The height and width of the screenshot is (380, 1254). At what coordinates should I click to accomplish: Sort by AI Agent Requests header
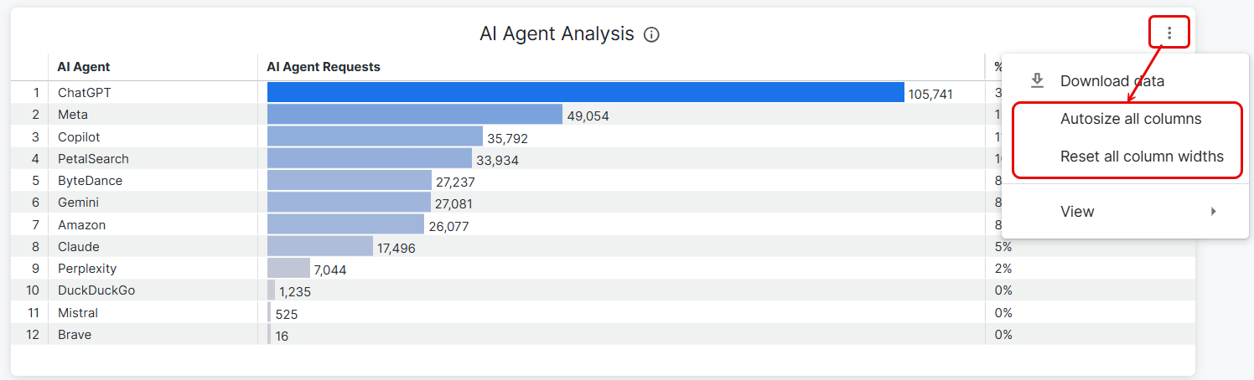(324, 67)
